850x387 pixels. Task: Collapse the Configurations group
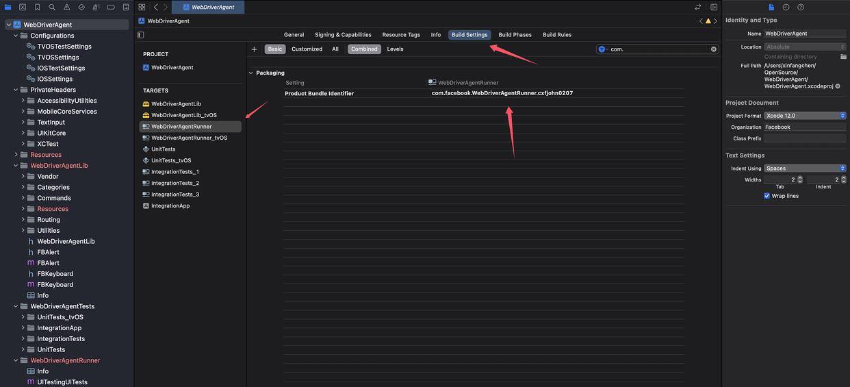(16, 36)
